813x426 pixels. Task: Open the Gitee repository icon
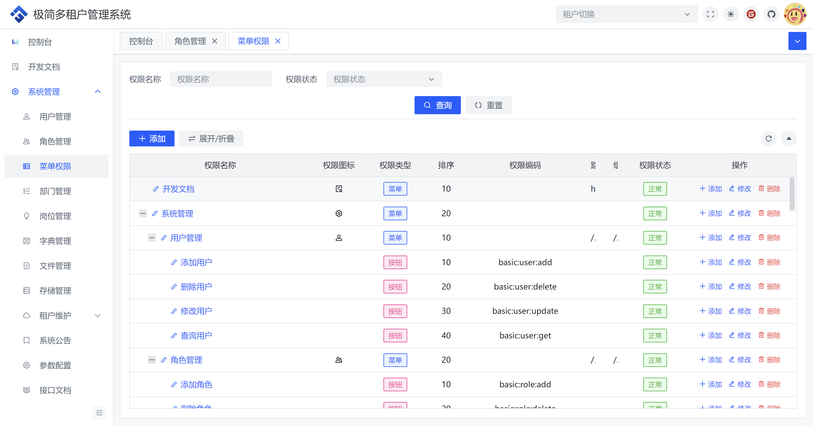[x=751, y=14]
